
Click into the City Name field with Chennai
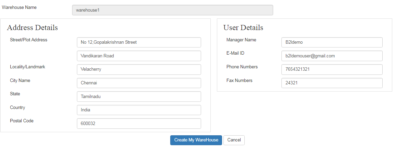[139, 83]
